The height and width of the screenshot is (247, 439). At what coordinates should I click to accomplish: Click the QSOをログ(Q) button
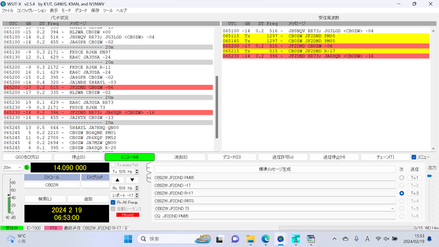pyautogui.click(x=27, y=157)
